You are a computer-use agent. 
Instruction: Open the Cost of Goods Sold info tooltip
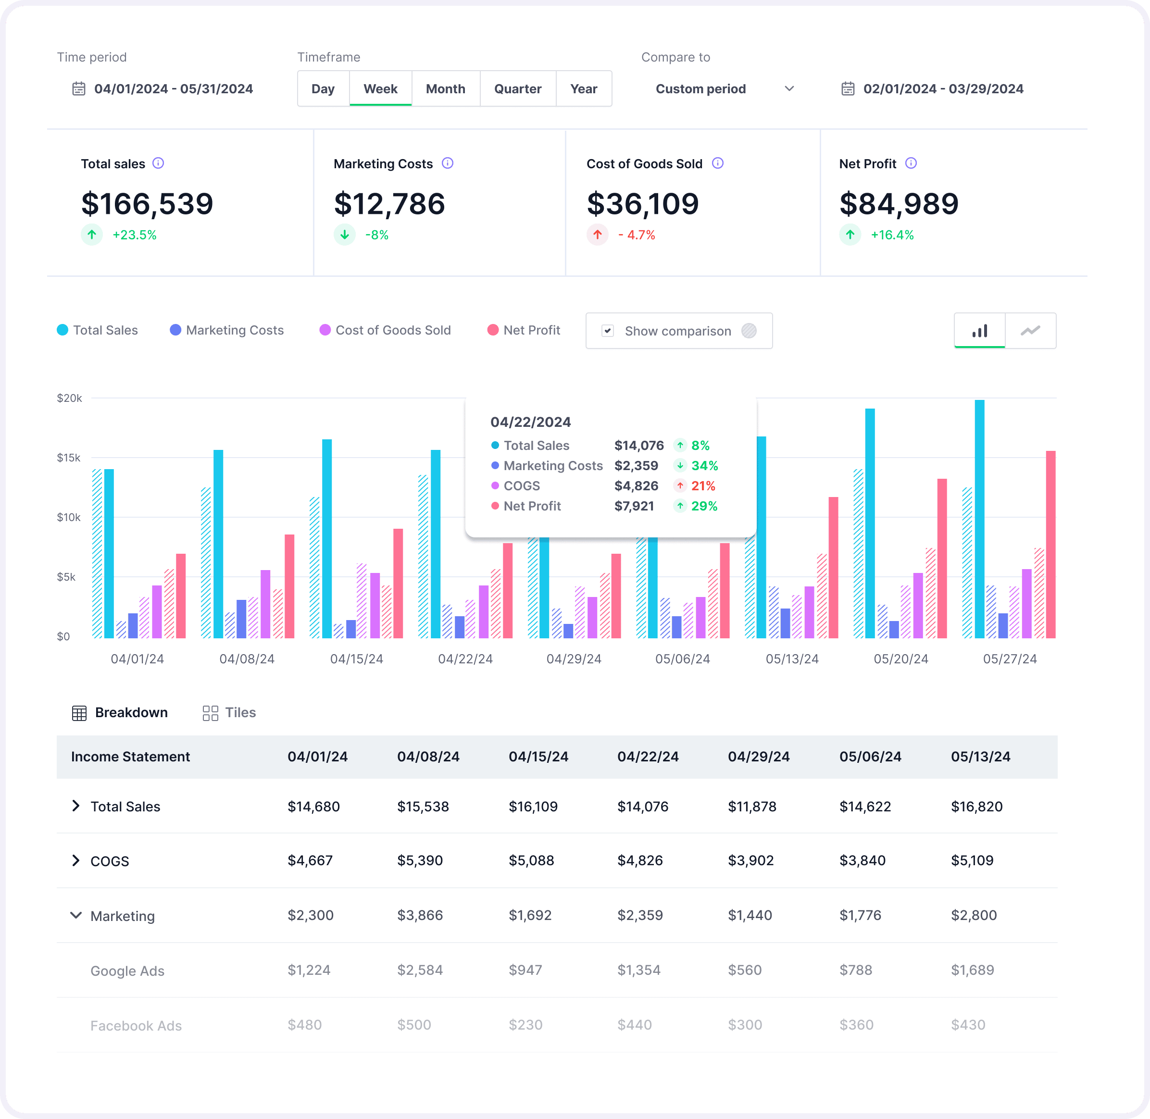[x=718, y=164]
